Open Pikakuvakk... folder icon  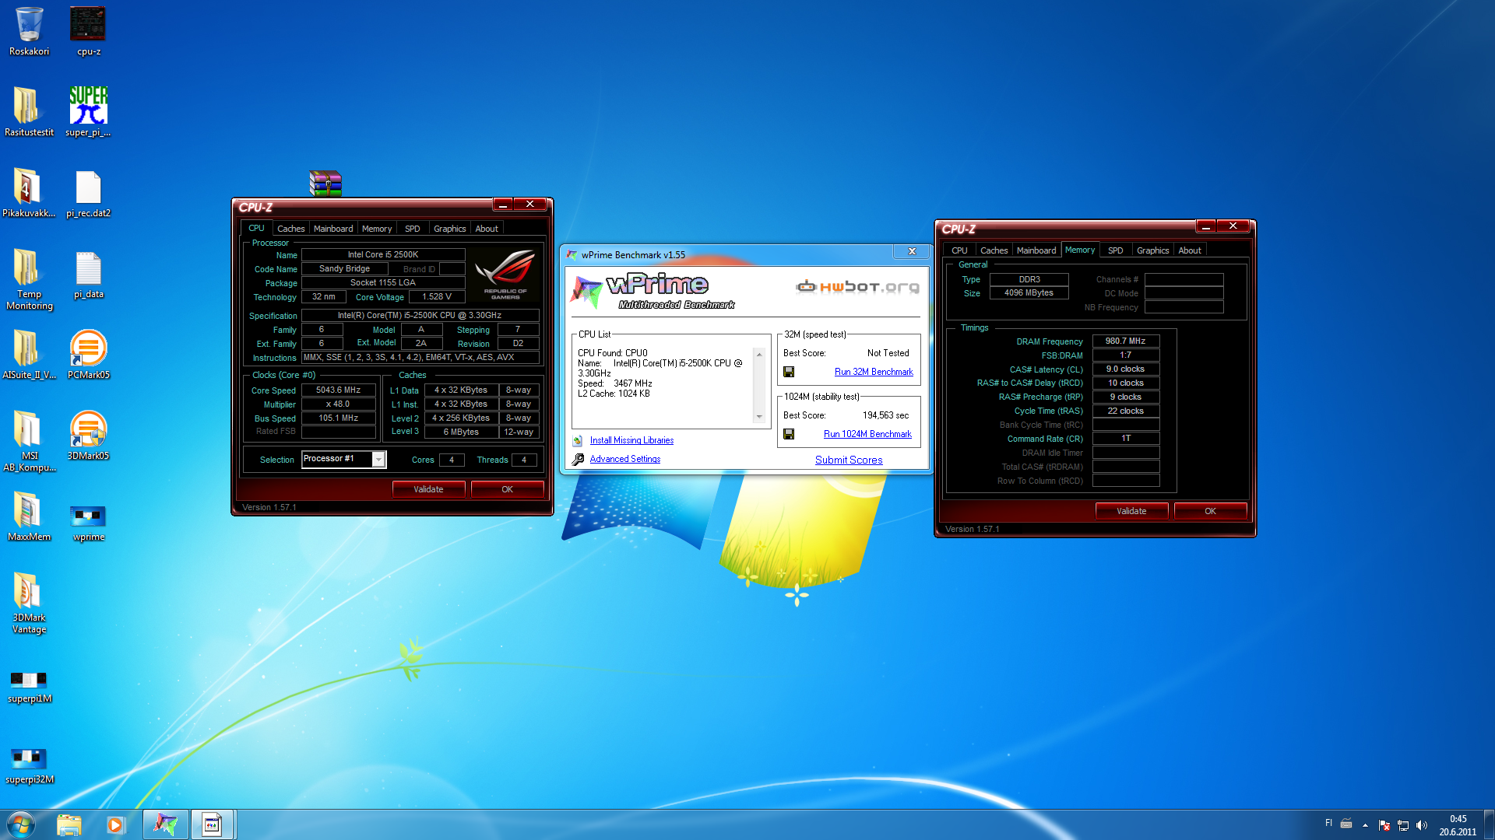pyautogui.click(x=29, y=192)
